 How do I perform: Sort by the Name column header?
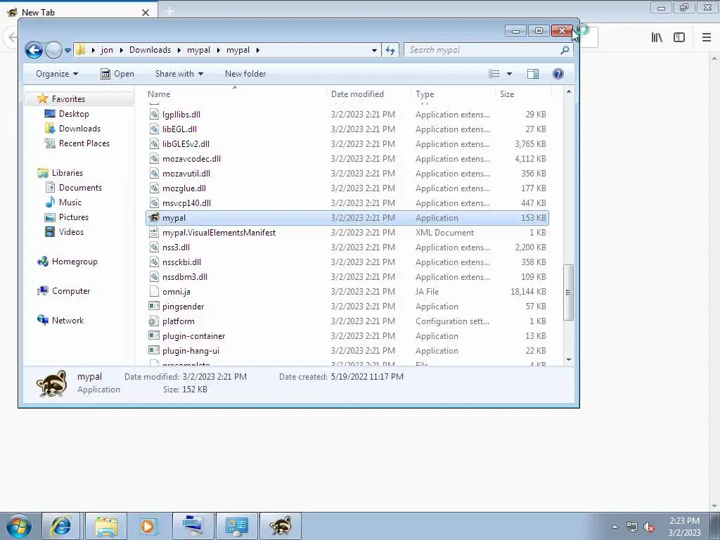click(x=159, y=94)
